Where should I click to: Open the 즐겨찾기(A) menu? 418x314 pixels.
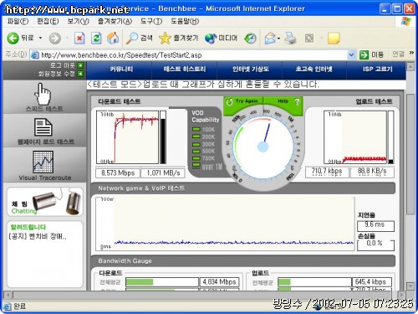pos(115,21)
